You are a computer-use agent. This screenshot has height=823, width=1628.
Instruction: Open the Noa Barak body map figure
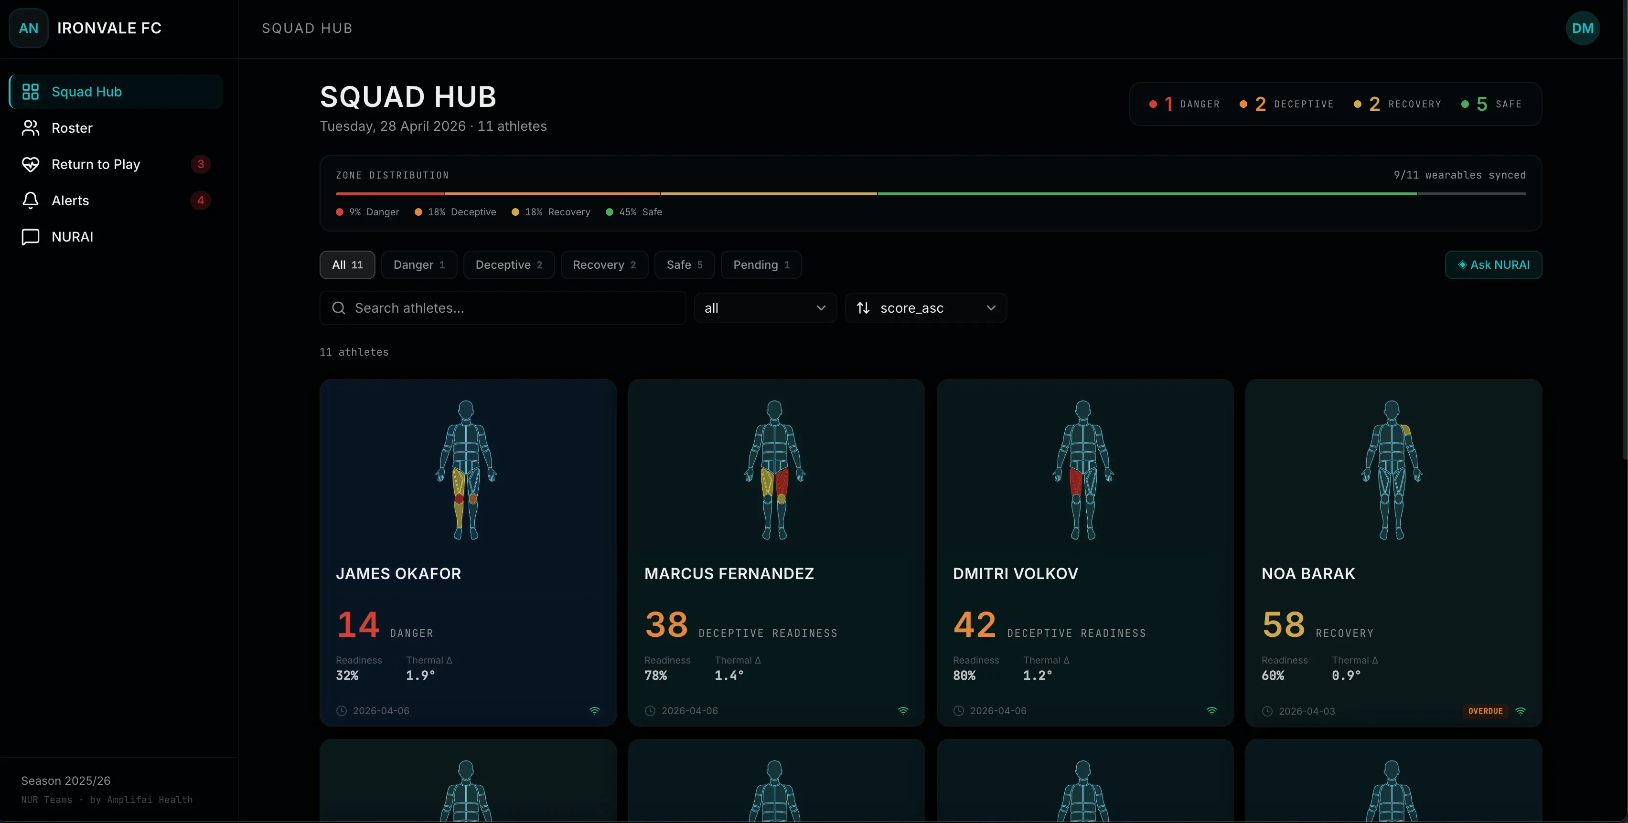(x=1392, y=470)
